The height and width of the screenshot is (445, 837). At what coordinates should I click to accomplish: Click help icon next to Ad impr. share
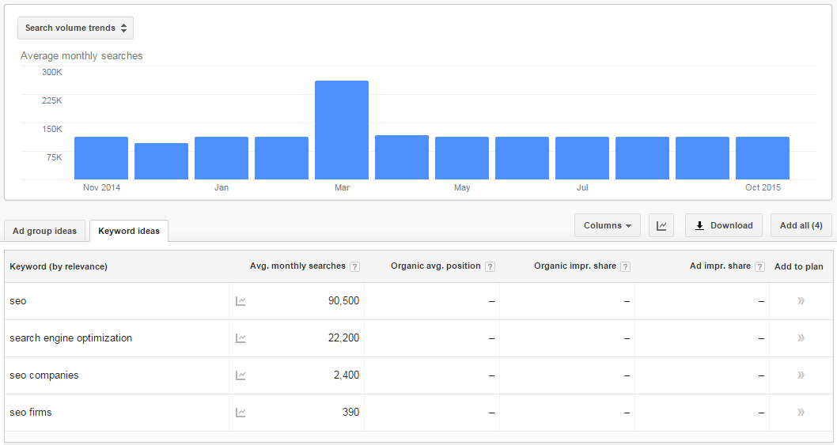click(x=759, y=267)
